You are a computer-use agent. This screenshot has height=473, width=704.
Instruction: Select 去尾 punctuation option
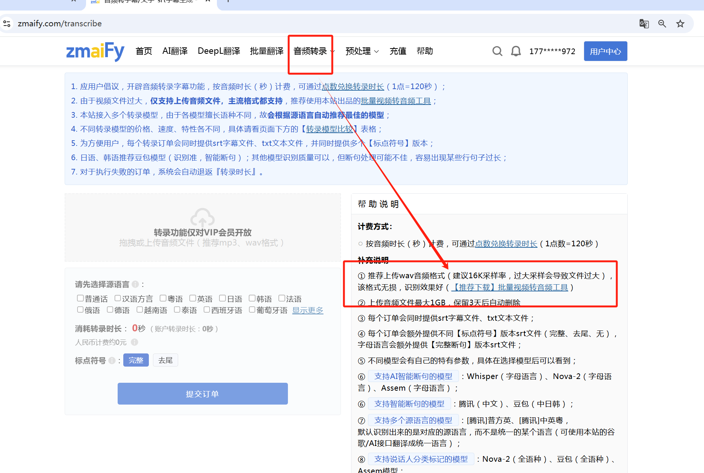(165, 360)
